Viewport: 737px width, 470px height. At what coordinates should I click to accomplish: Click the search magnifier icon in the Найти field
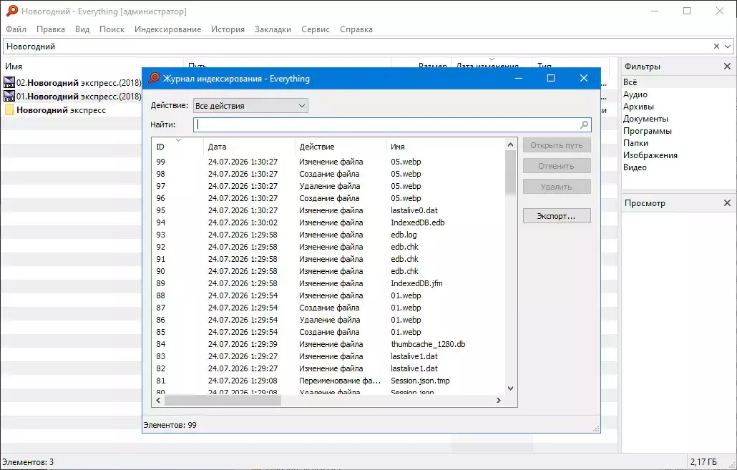click(584, 124)
